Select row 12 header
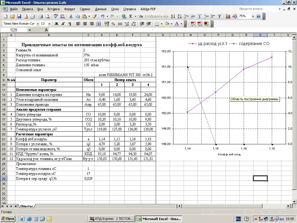The width and height of the screenshot is (297, 223). click(3, 95)
